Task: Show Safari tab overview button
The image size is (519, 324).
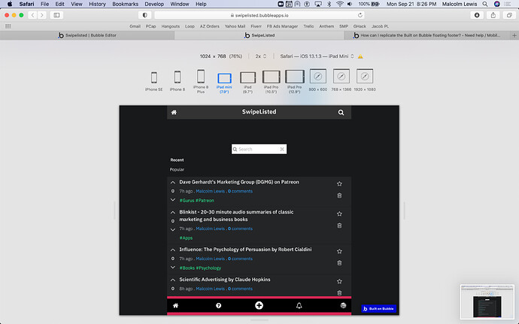Action: tap(509, 15)
